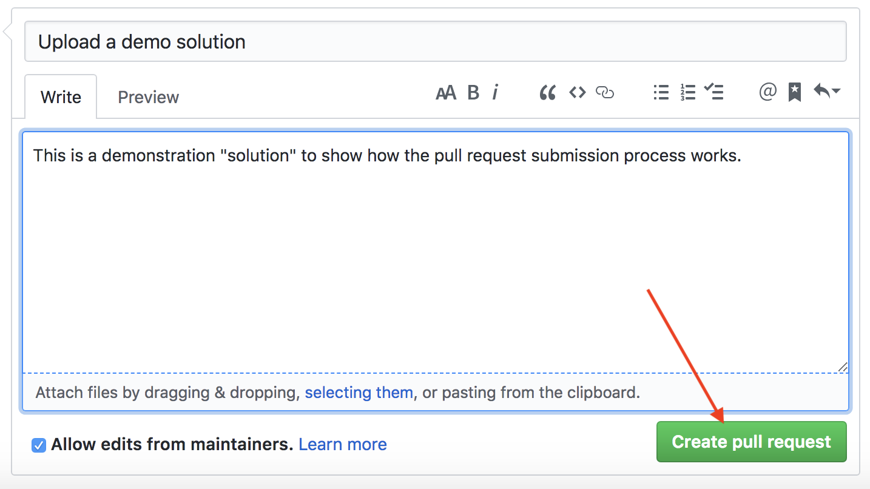Open saved replies dropdown arrow
Screen dimensions: 870x489
click(827, 92)
